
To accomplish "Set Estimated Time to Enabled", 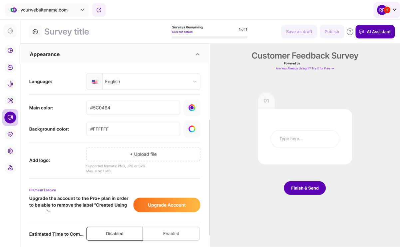I will click(x=171, y=234).
